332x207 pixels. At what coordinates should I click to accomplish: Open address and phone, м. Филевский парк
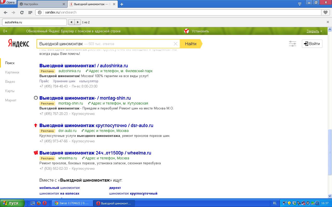tap(119, 71)
